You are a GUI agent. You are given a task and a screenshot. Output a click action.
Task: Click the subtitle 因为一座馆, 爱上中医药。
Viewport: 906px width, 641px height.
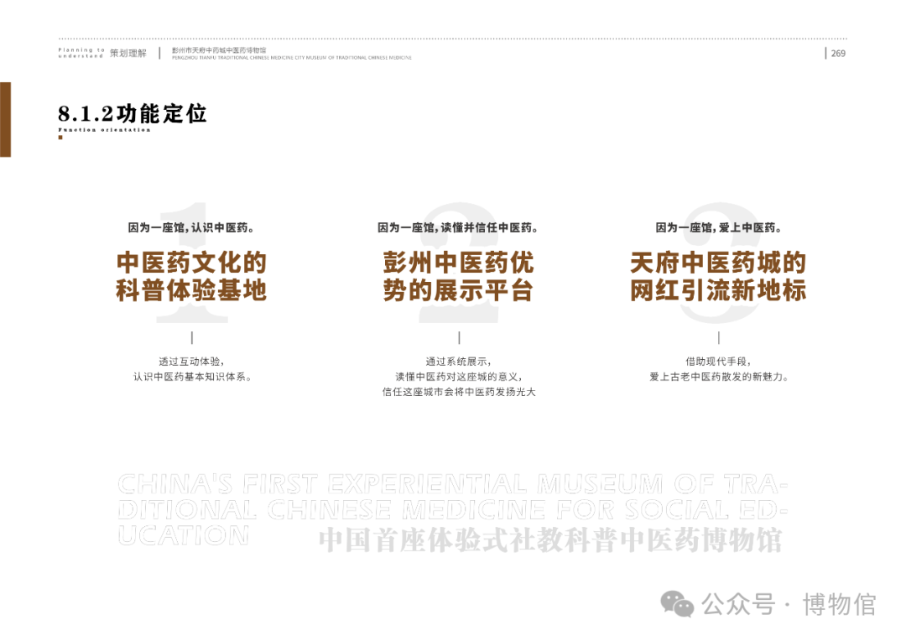pos(718,227)
